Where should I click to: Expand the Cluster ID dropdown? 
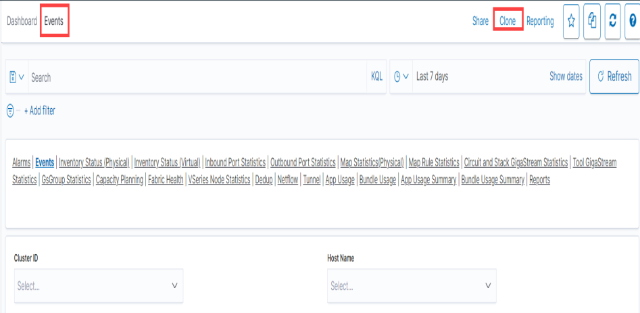pyautogui.click(x=99, y=286)
